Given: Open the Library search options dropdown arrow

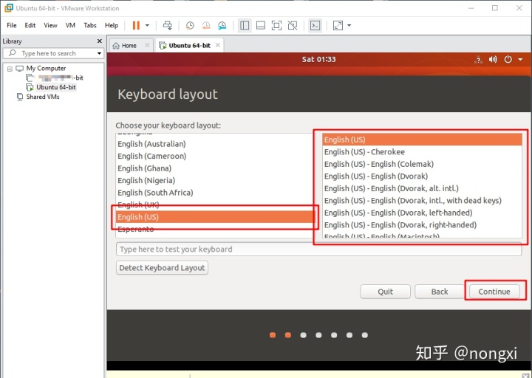Looking at the screenshot, I should click(99, 54).
